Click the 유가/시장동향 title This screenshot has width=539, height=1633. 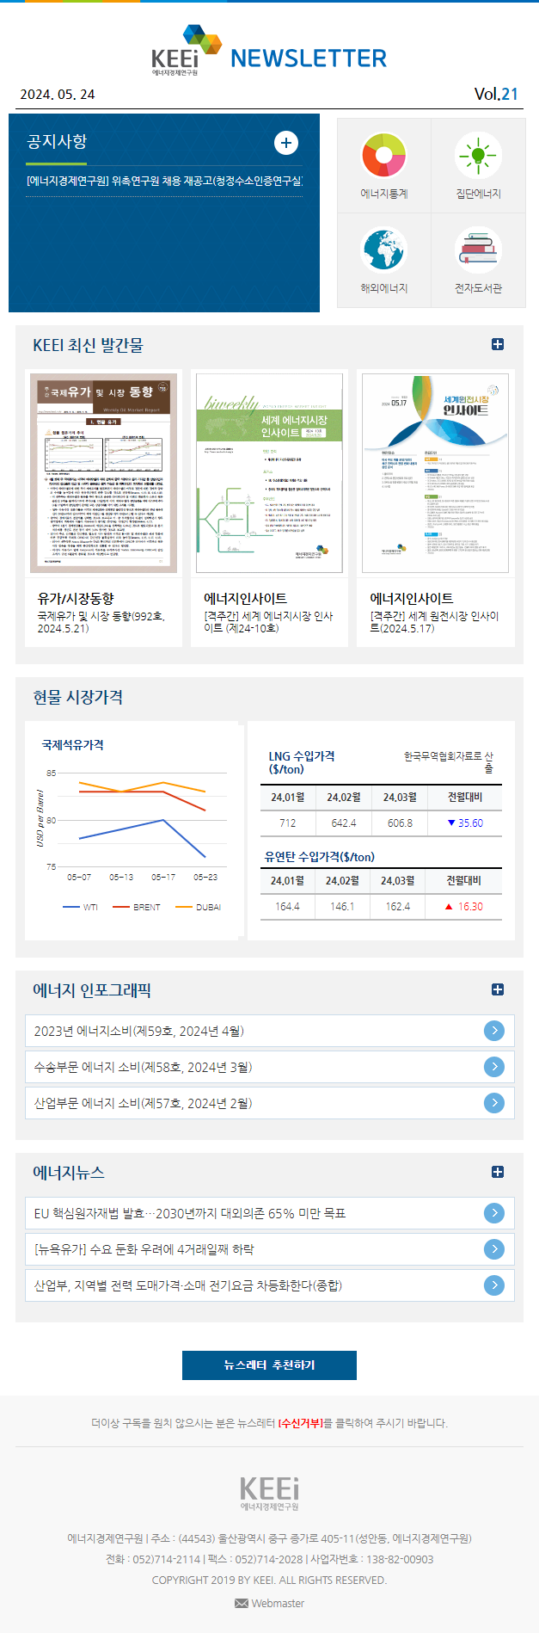[x=76, y=598]
